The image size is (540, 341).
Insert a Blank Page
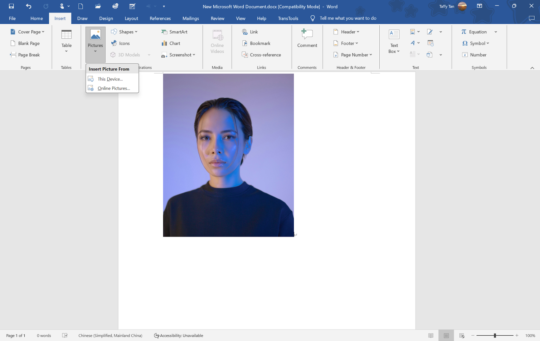(25, 43)
